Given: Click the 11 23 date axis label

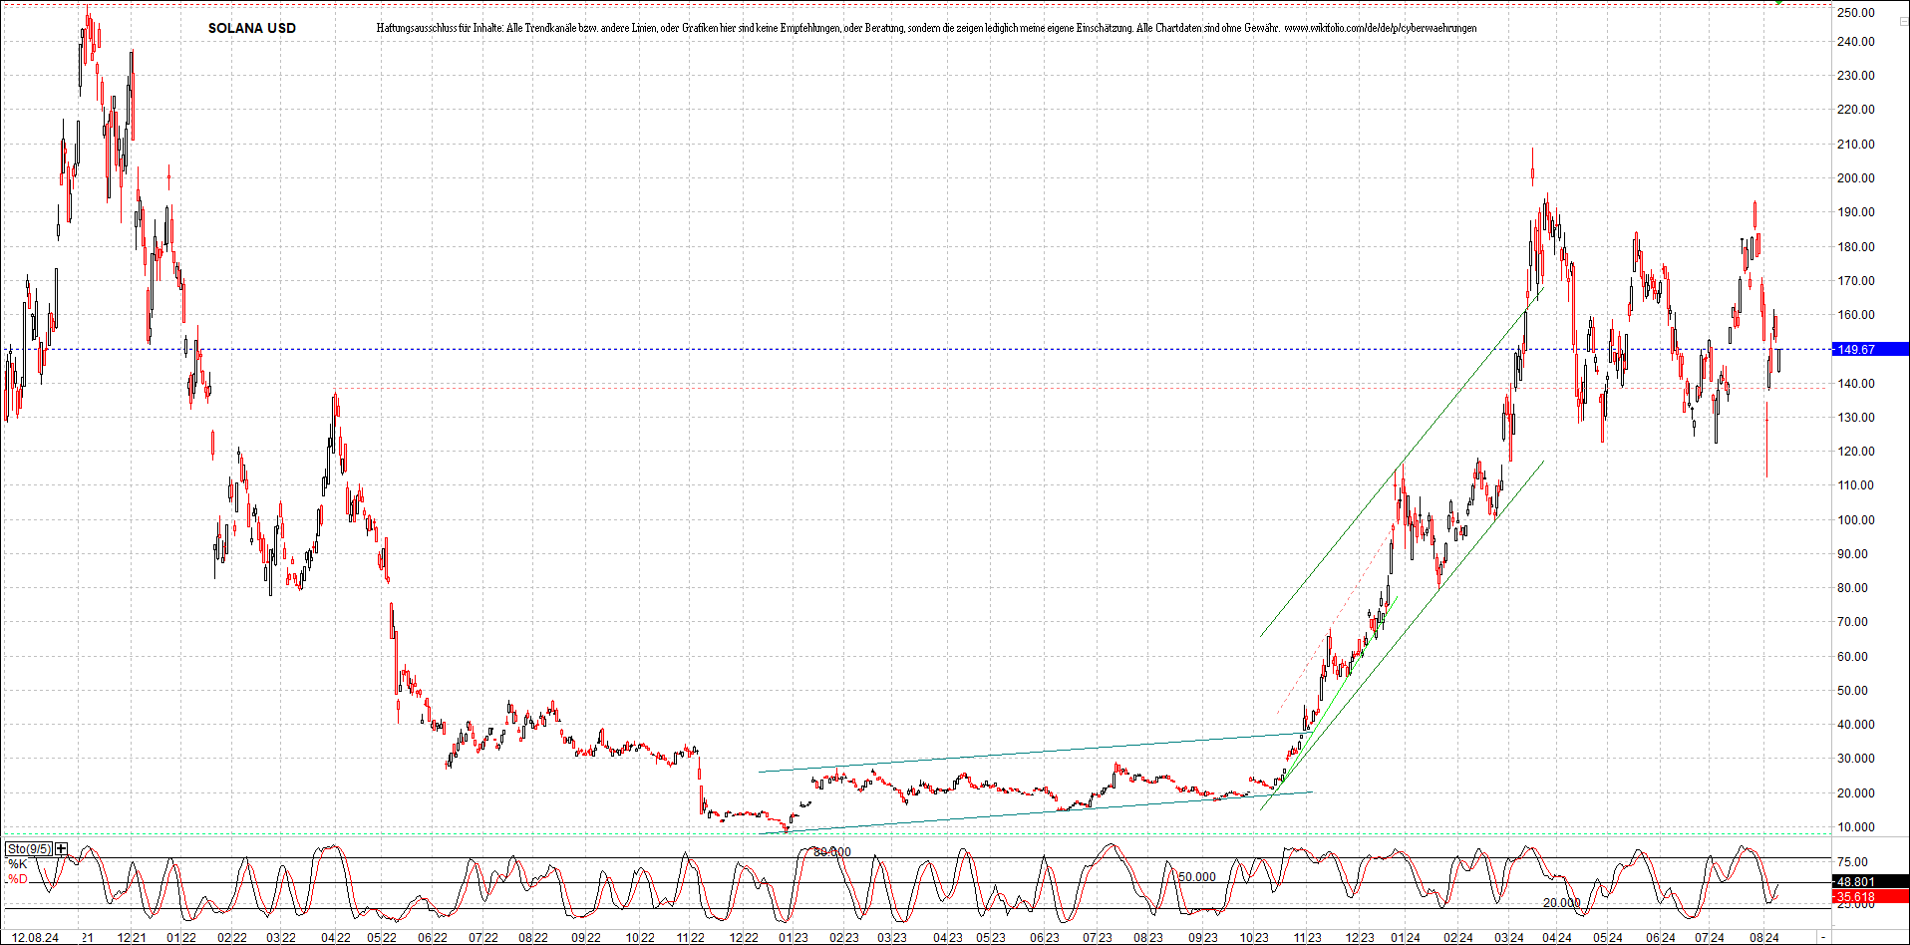Looking at the screenshot, I should click(1307, 938).
